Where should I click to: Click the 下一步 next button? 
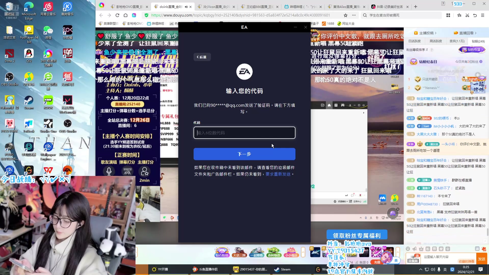point(244,154)
